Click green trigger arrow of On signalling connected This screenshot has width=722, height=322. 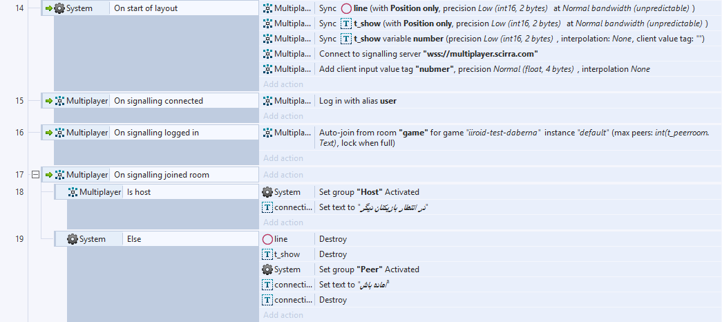[49, 101]
